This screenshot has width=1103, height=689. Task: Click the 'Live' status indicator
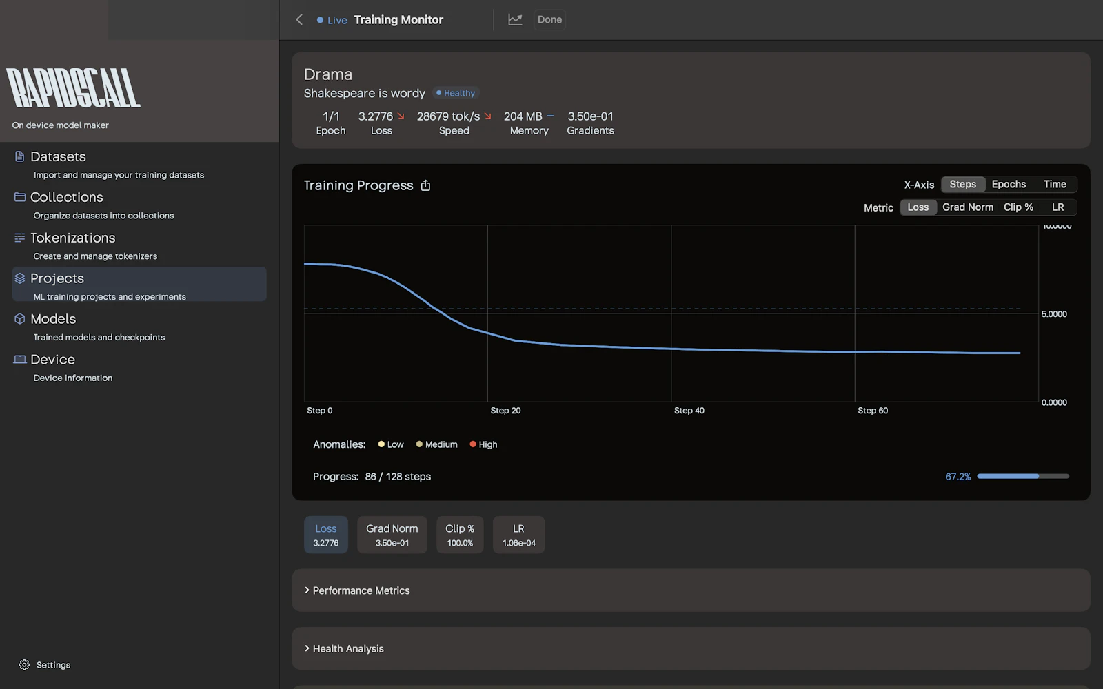pyautogui.click(x=332, y=20)
